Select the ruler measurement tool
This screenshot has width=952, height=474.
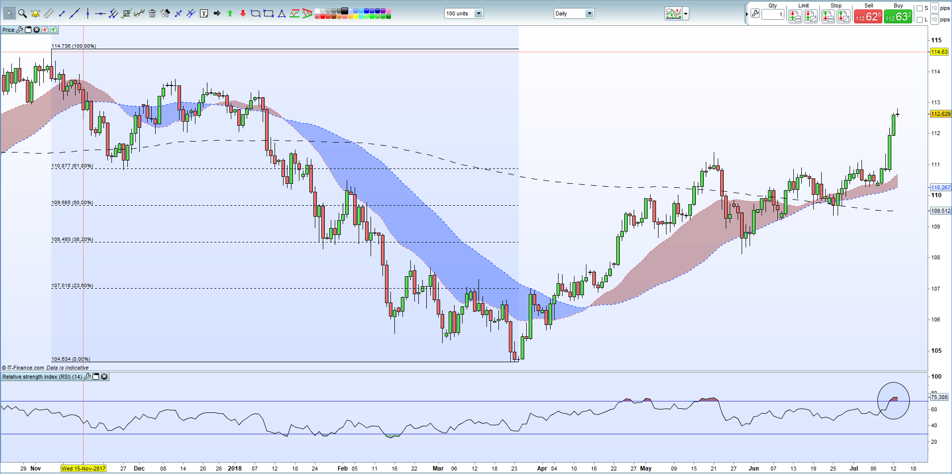pos(49,13)
